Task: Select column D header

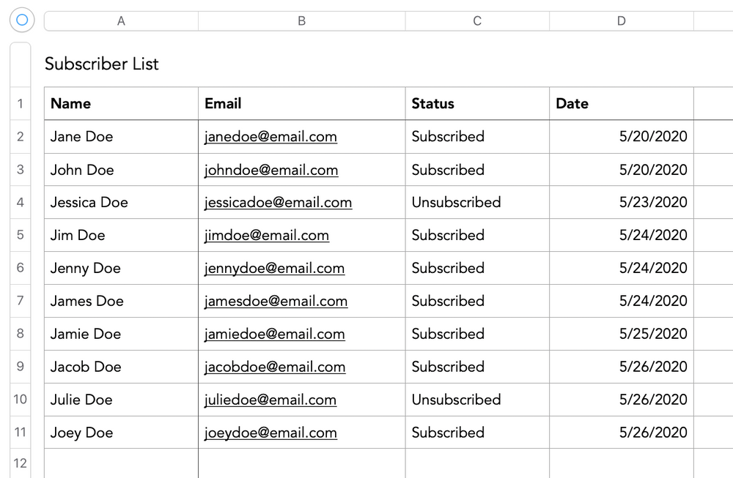Action: pyautogui.click(x=621, y=21)
